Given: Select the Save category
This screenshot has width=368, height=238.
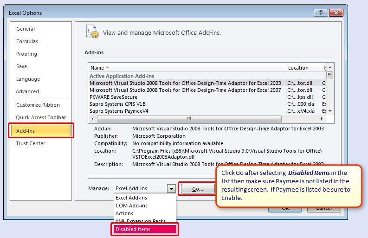Looking at the screenshot, I should point(21,66).
